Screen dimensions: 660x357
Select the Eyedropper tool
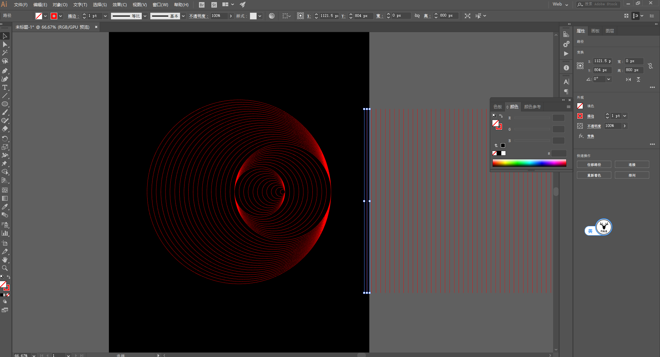click(x=5, y=207)
